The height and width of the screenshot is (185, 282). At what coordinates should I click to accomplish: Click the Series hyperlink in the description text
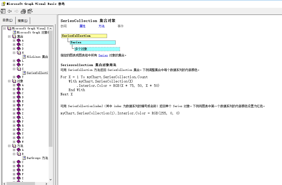point(103,55)
